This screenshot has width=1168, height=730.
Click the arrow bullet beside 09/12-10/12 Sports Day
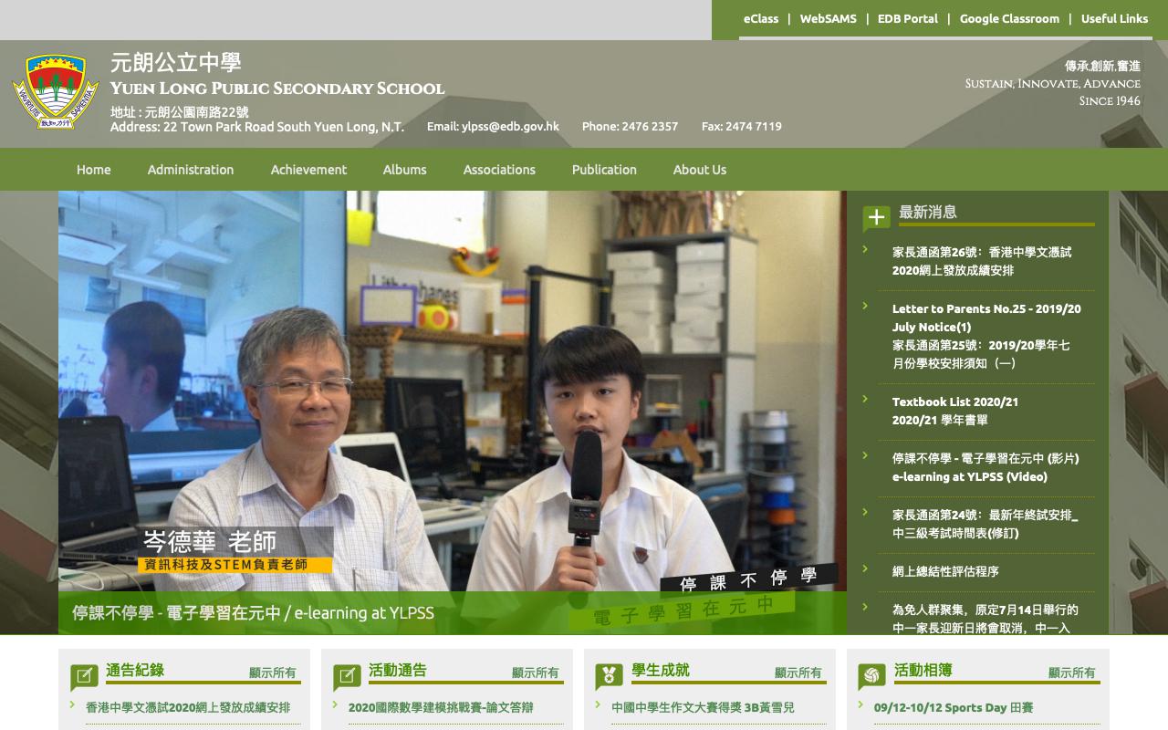pyautogui.click(x=860, y=704)
